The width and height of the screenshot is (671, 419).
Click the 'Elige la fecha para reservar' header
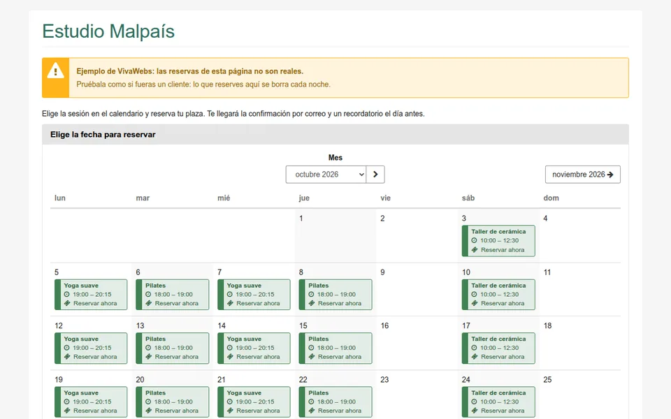coord(103,134)
